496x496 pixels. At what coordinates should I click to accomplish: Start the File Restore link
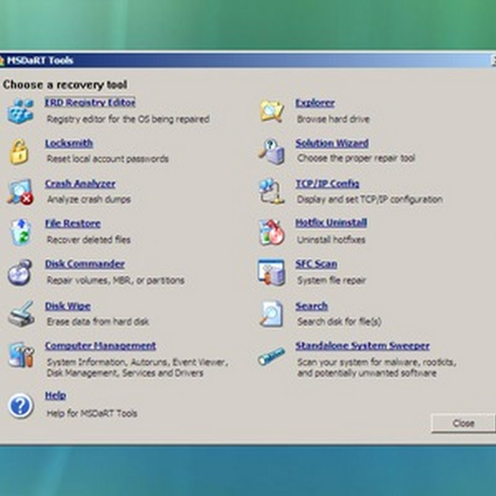(73, 224)
